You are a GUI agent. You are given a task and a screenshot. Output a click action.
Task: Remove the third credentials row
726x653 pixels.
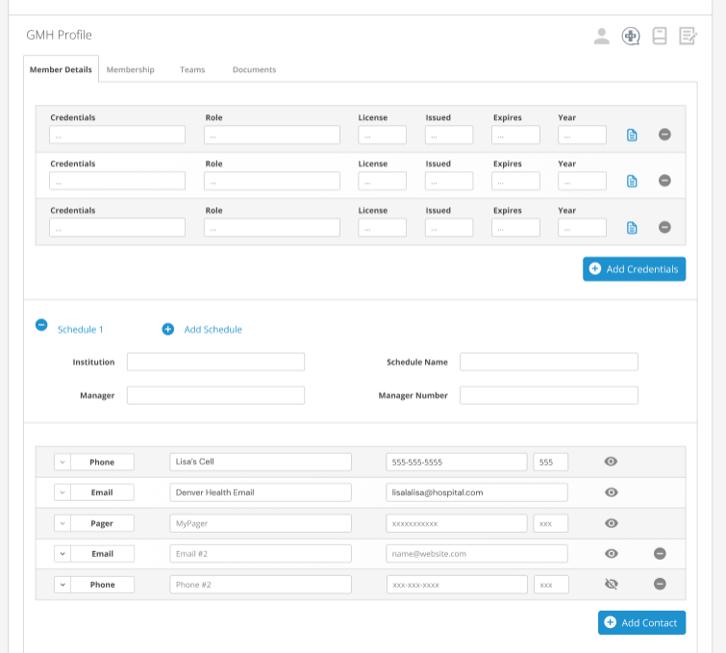pyautogui.click(x=664, y=227)
